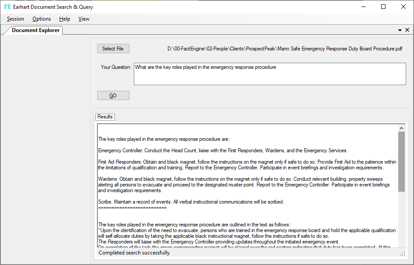Image resolution: width=414 pixels, height=265 pixels.
Task: Open the View menu
Action: [x=84, y=19]
